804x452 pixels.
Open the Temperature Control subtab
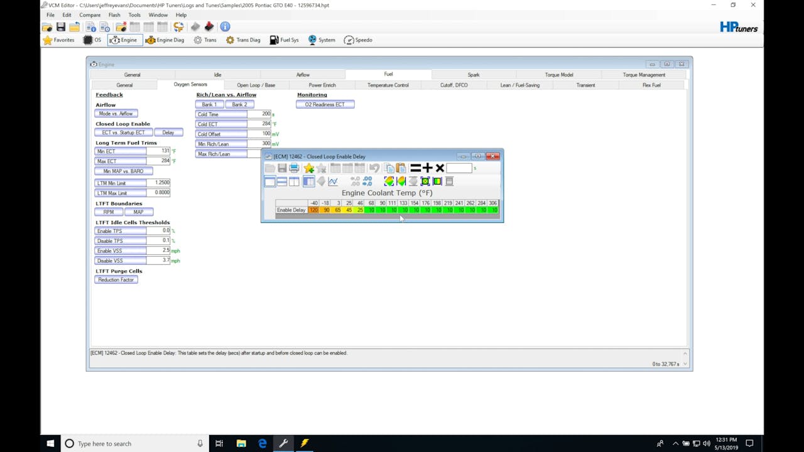(388, 85)
